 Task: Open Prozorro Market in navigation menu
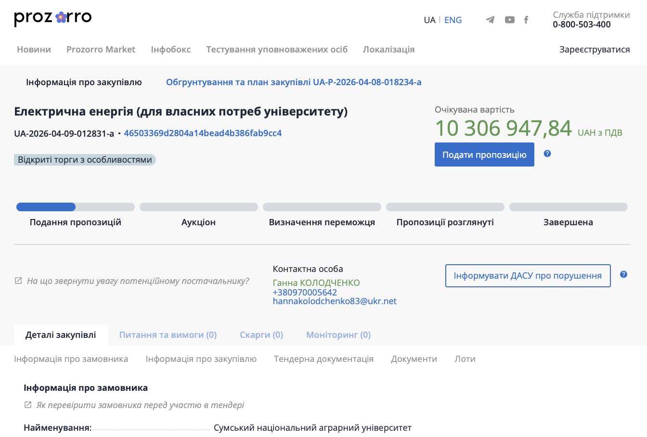(x=101, y=50)
